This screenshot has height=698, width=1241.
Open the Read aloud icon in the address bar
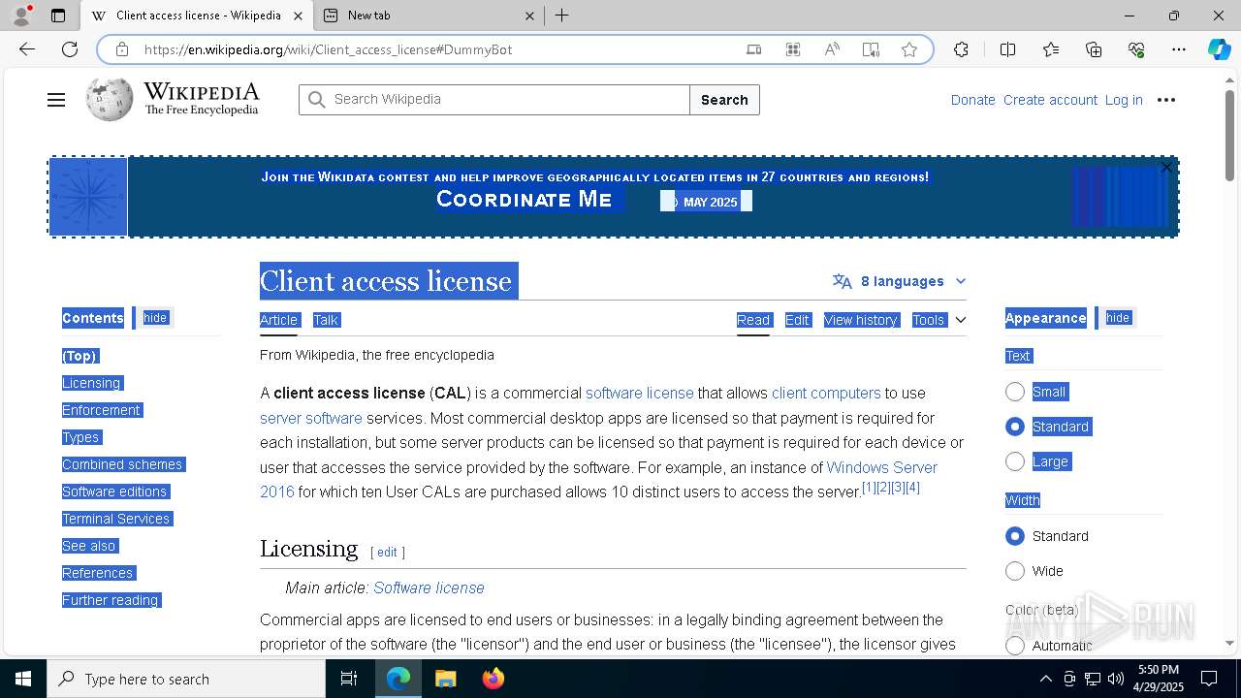click(x=832, y=49)
